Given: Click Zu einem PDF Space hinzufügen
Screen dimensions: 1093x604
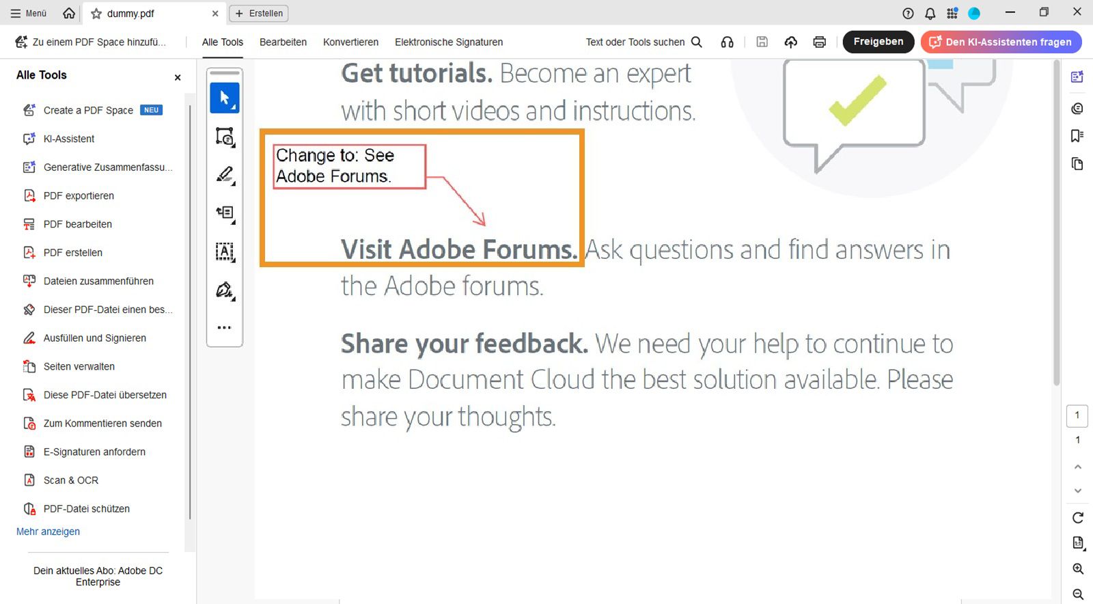Looking at the screenshot, I should (91, 42).
